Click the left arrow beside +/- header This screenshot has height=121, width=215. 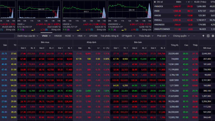pyautogui.click(x=186, y=2)
